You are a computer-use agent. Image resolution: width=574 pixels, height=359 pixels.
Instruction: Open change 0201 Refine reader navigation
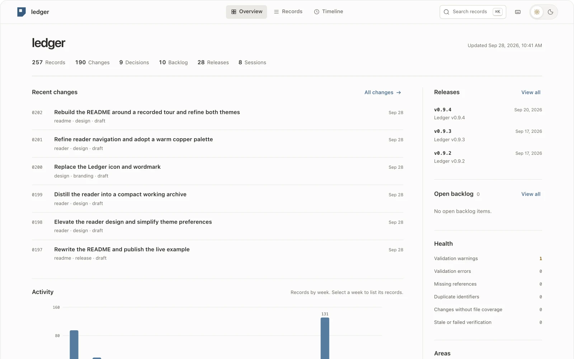coord(217,144)
